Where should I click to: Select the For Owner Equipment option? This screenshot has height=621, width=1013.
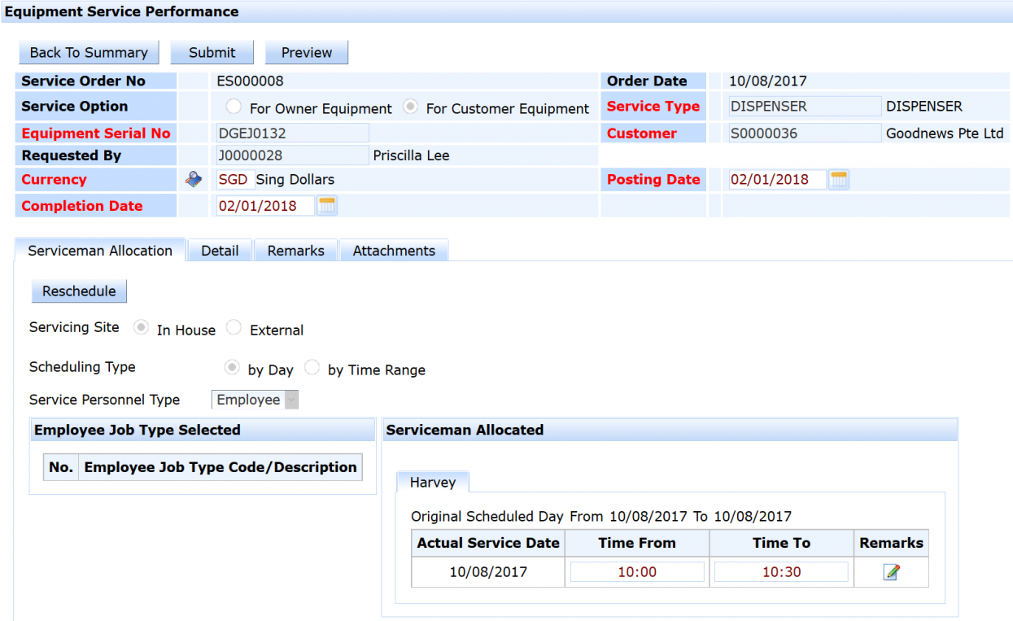pos(234,107)
